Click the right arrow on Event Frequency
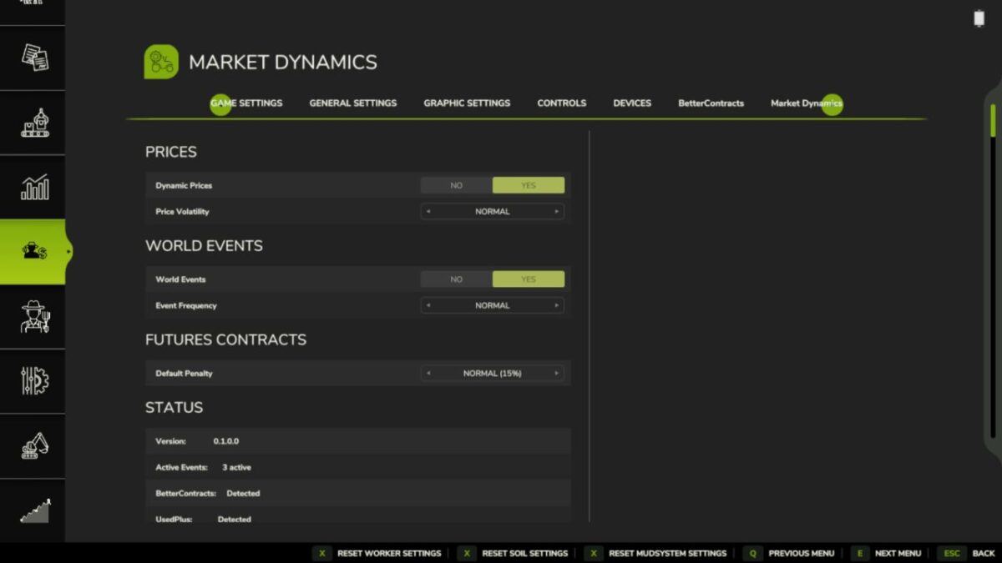Screen dimensions: 1002x563 pyautogui.click(x=556, y=305)
